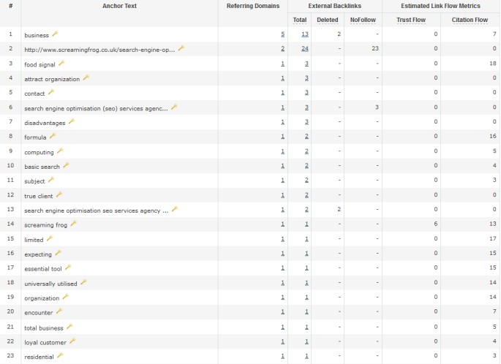Click key icon next to 'essential tool'
This screenshot has width=501, height=364.
click(x=68, y=268)
